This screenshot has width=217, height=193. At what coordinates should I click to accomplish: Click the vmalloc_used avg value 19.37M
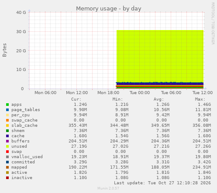(162, 157)
